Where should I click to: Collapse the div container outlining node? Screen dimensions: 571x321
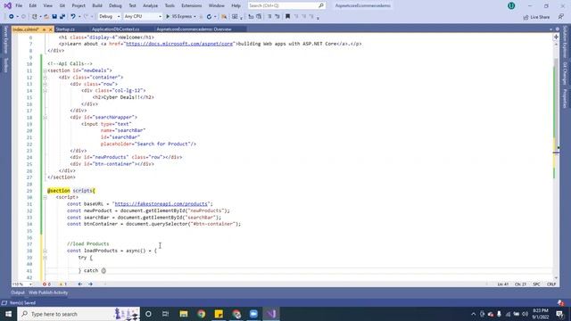pos(45,78)
